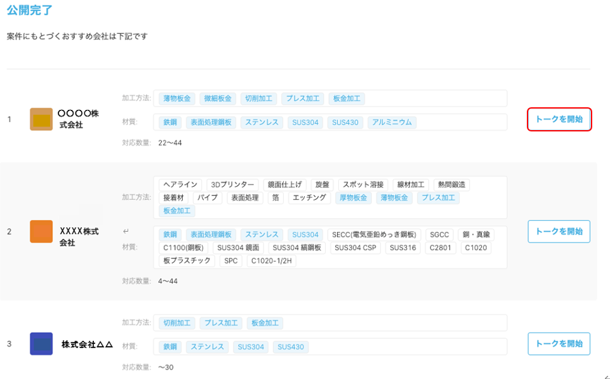Click 切削加工 tag of 〇〇〇〇株式会社
Screen dimensions: 610x379
259,98
